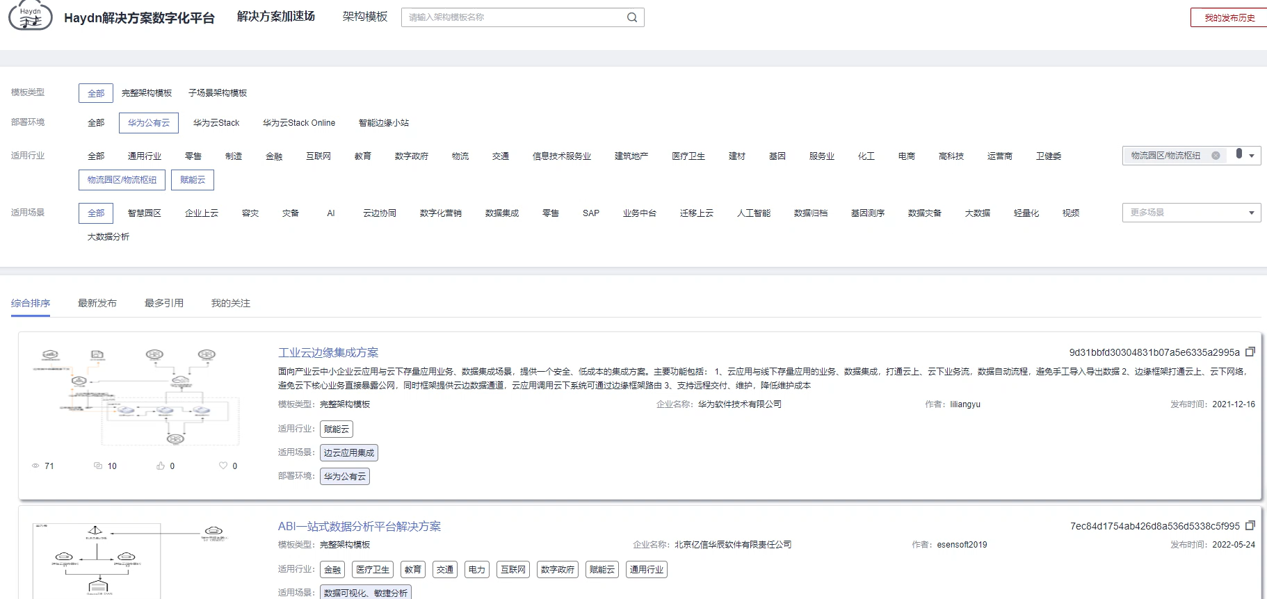The height and width of the screenshot is (599, 1267).
Task: Select 基因测序 scenario filter
Action: (868, 213)
